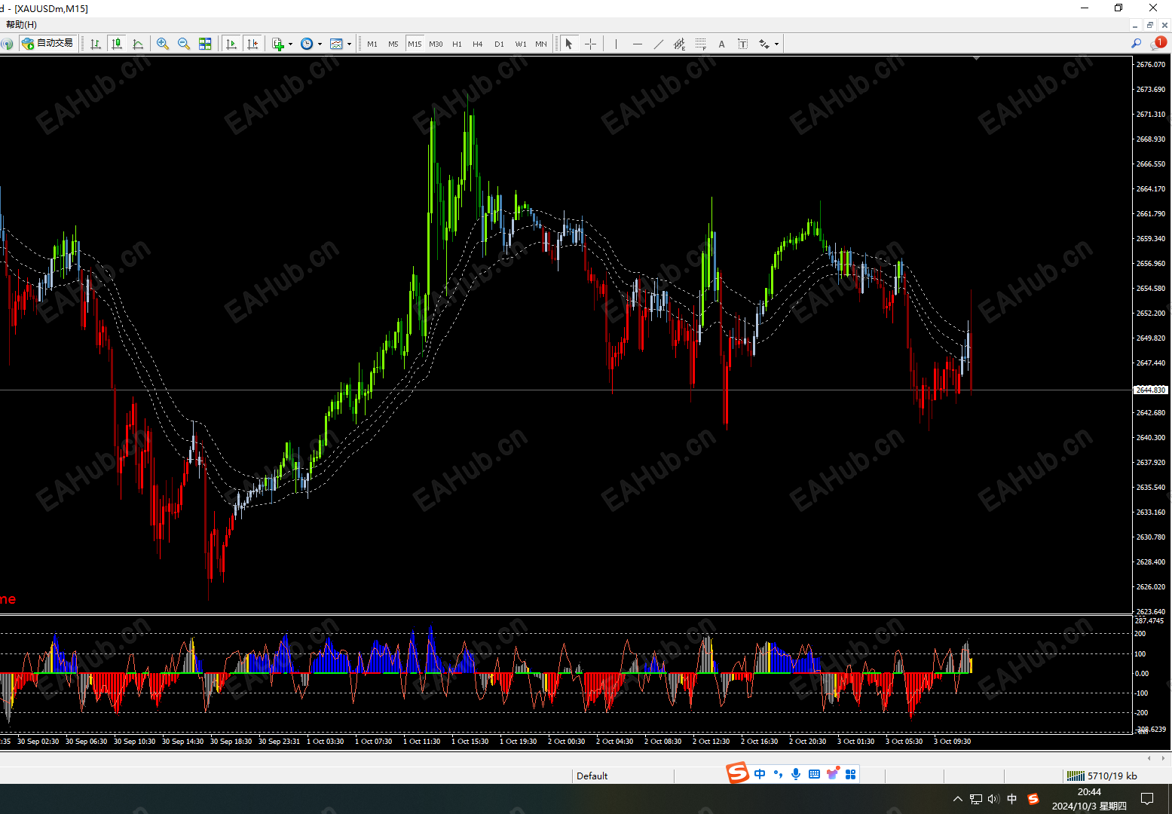Image resolution: width=1172 pixels, height=814 pixels.
Task: Select the W1 timeframe
Action: point(521,44)
